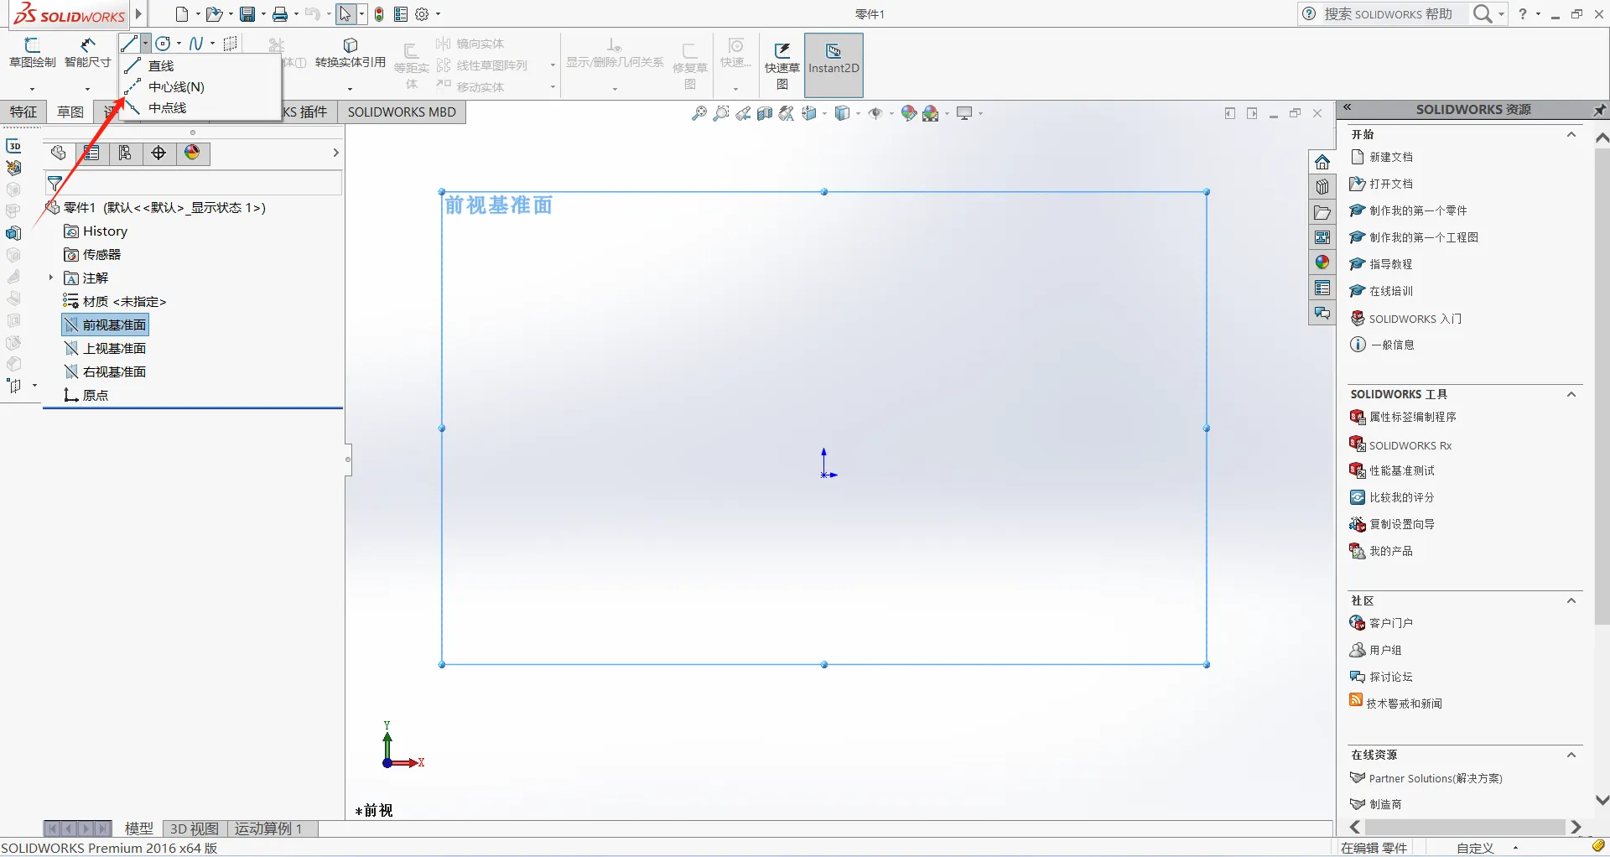
Task: Click the Design Library icon in task pane
Action: pyautogui.click(x=1322, y=187)
